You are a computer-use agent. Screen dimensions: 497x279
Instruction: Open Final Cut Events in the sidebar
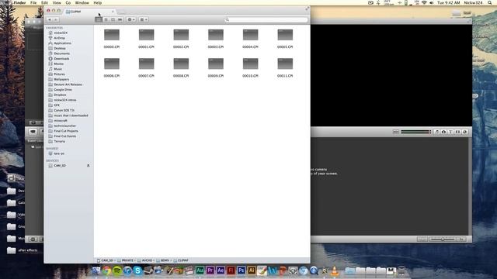[64, 136]
